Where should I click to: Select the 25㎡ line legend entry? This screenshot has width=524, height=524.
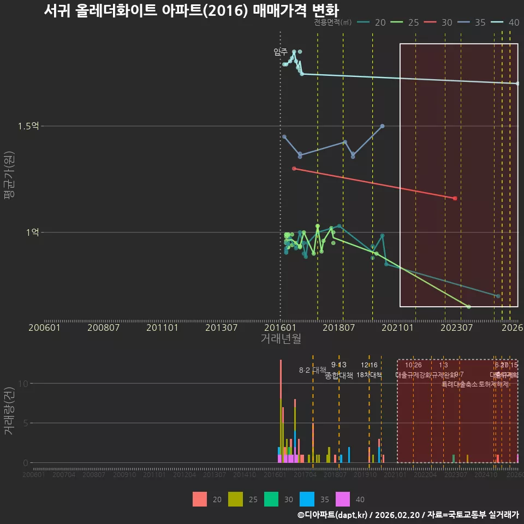pyautogui.click(x=404, y=22)
